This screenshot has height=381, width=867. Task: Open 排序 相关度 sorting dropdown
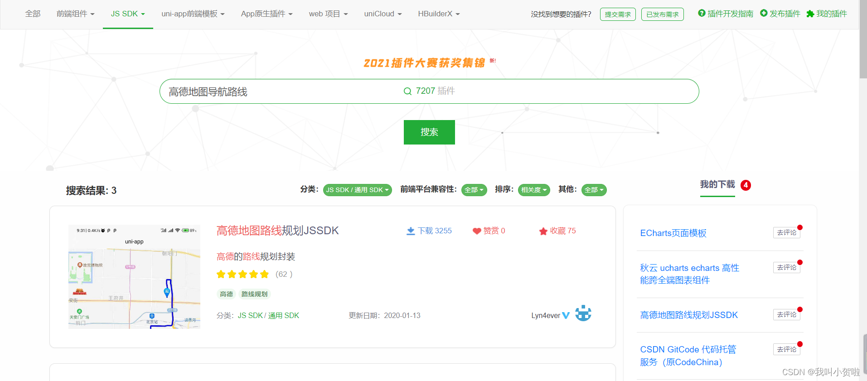point(534,190)
